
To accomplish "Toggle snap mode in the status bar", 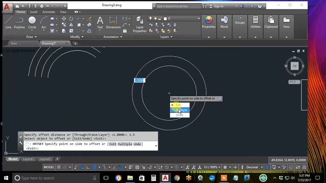I will pyautogui.click(x=65, y=167).
